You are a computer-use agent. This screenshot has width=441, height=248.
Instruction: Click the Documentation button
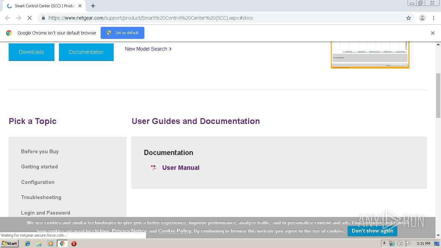86,52
